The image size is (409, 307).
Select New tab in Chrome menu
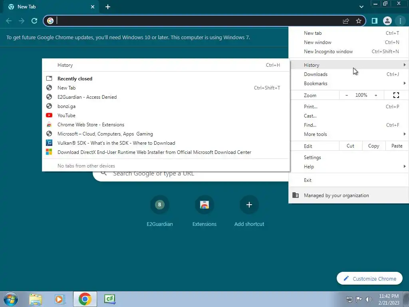[x=348, y=33]
